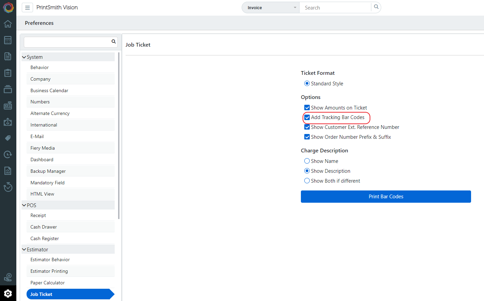The image size is (484, 301).
Task: Click the PrintSmith Vision swirl logo
Action: 8,7
